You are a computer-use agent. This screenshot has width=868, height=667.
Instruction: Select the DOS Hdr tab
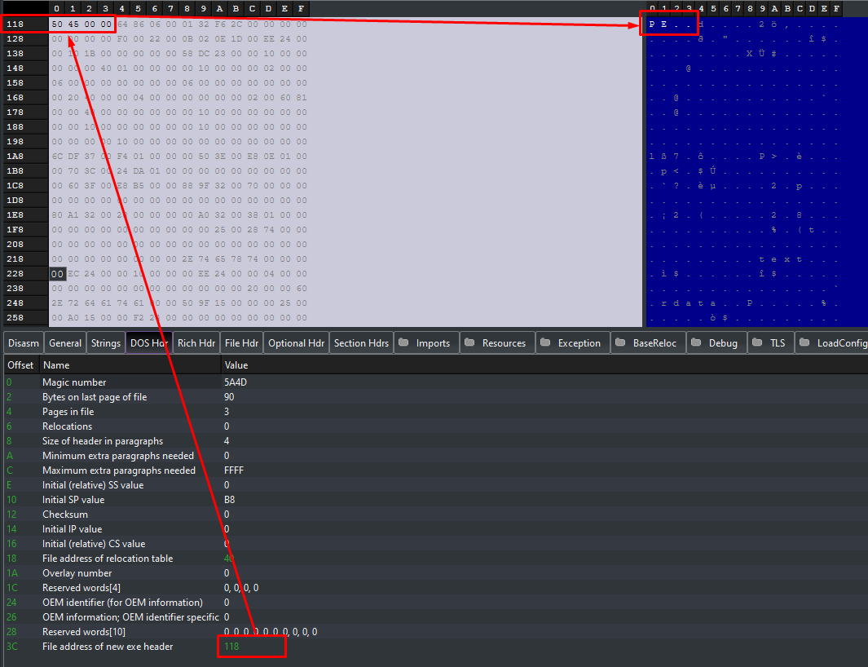pos(149,343)
